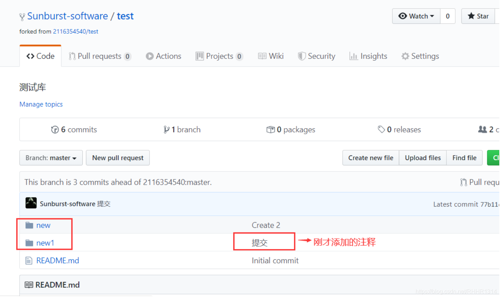This screenshot has height=298, width=500.
Task: Click the Sunburst-software avatar thumbnail
Action: pyautogui.click(x=31, y=203)
